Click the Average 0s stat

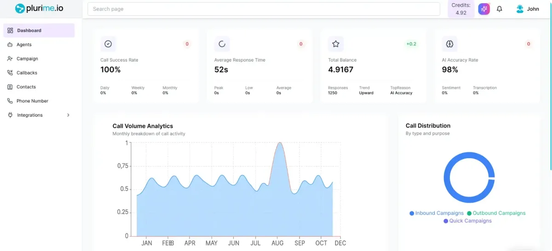(x=283, y=90)
